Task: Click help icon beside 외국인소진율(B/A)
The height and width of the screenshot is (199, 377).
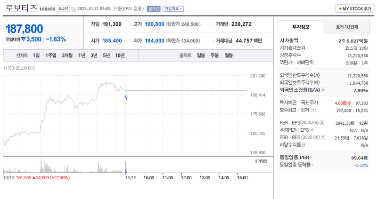Action: [322, 89]
